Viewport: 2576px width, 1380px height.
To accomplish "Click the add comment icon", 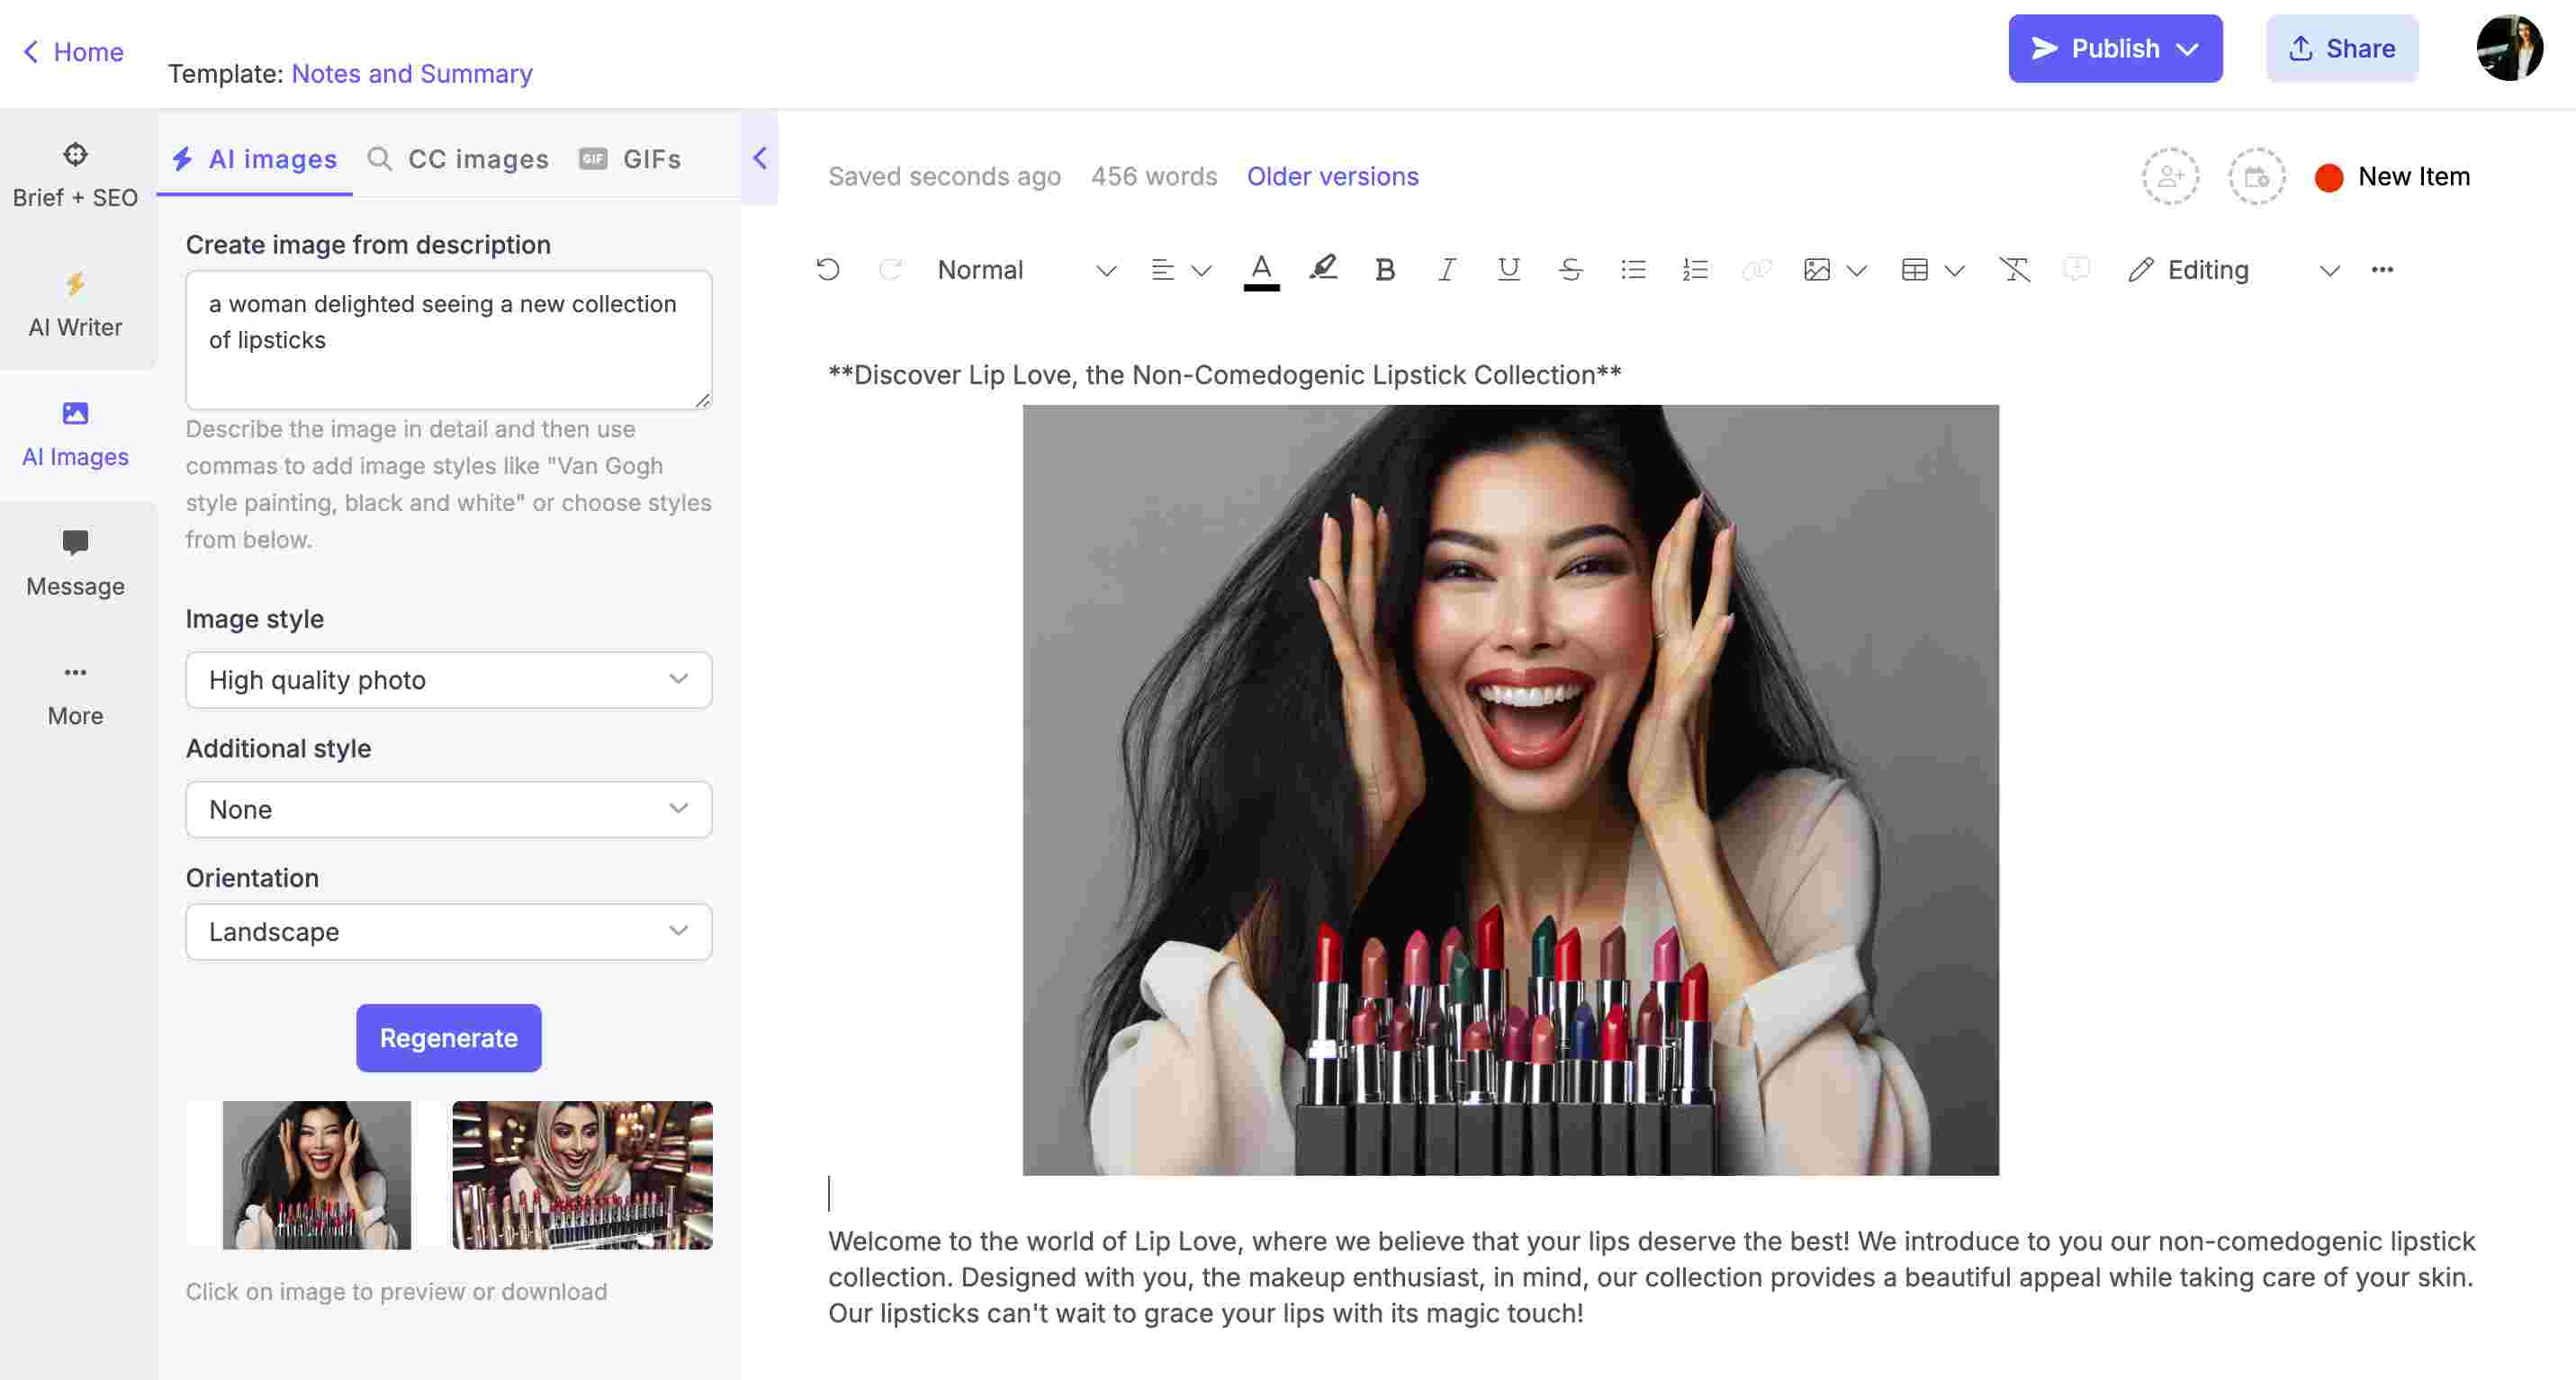I will click(2076, 270).
